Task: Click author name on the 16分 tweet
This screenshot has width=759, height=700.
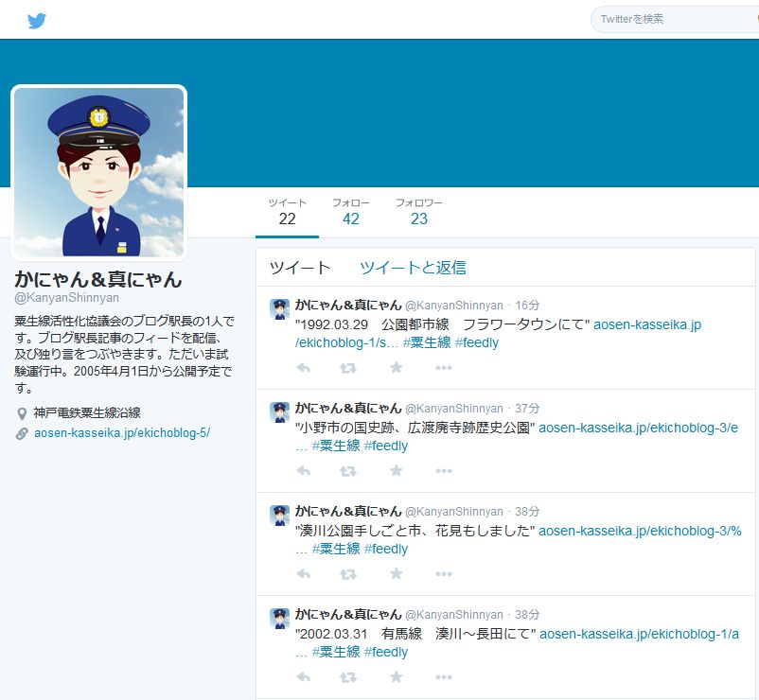Action: click(x=348, y=305)
